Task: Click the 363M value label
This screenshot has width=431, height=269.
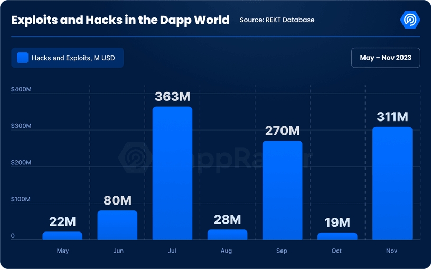Action: (x=172, y=97)
